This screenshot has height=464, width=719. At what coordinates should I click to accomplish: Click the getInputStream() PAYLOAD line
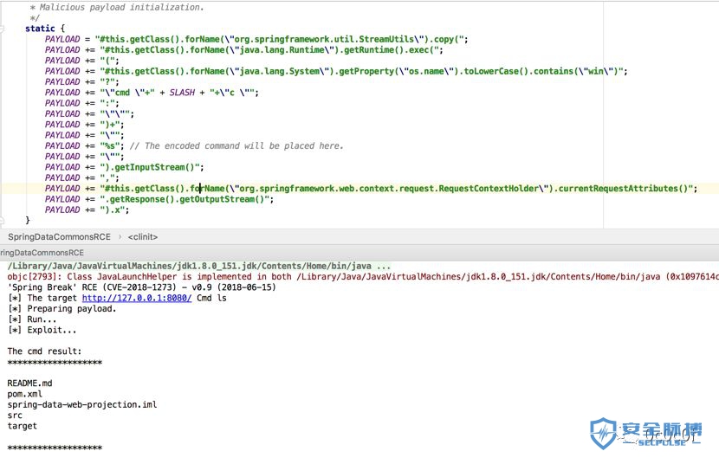[x=124, y=167]
